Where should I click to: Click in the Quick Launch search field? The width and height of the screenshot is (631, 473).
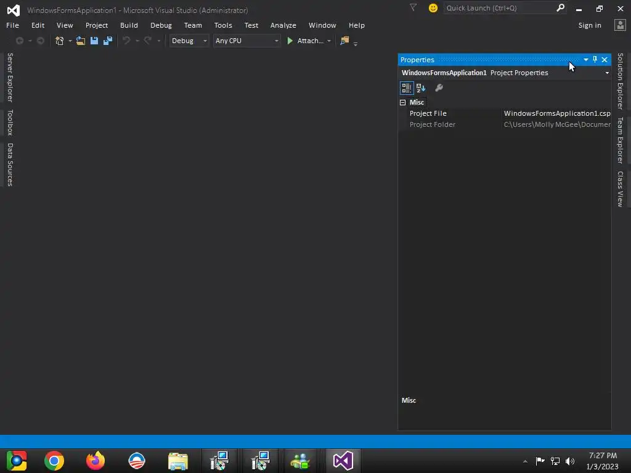pyautogui.click(x=499, y=8)
